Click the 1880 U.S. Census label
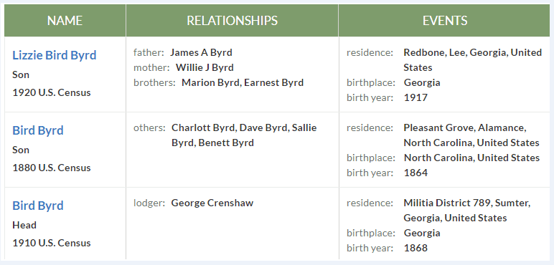 52,168
